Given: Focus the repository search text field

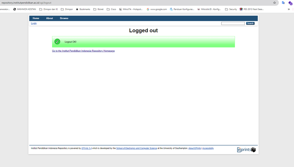Looking at the screenshot, I should [233, 23].
